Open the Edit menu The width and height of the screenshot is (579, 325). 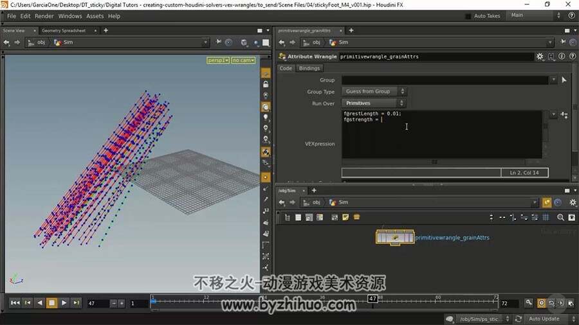(x=26, y=16)
